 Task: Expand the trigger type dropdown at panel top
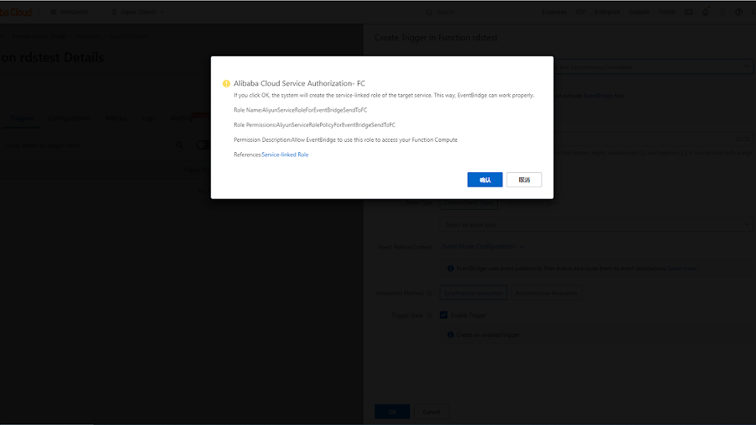tap(747, 66)
